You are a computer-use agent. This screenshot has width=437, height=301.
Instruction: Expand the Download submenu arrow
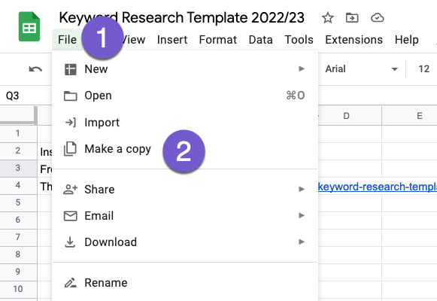[302, 242]
